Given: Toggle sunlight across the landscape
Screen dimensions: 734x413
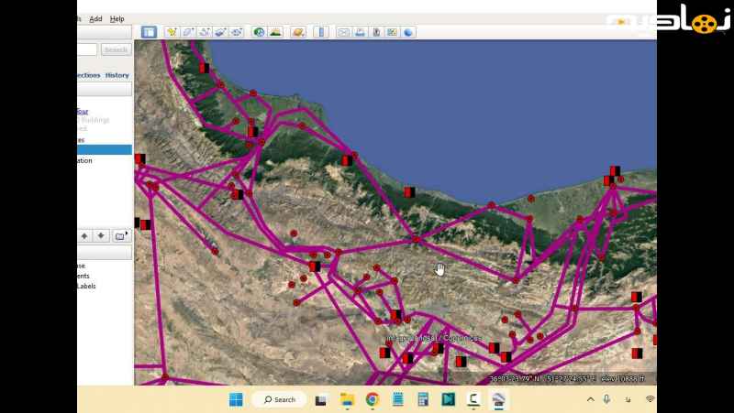Looking at the screenshot, I should 276,32.
